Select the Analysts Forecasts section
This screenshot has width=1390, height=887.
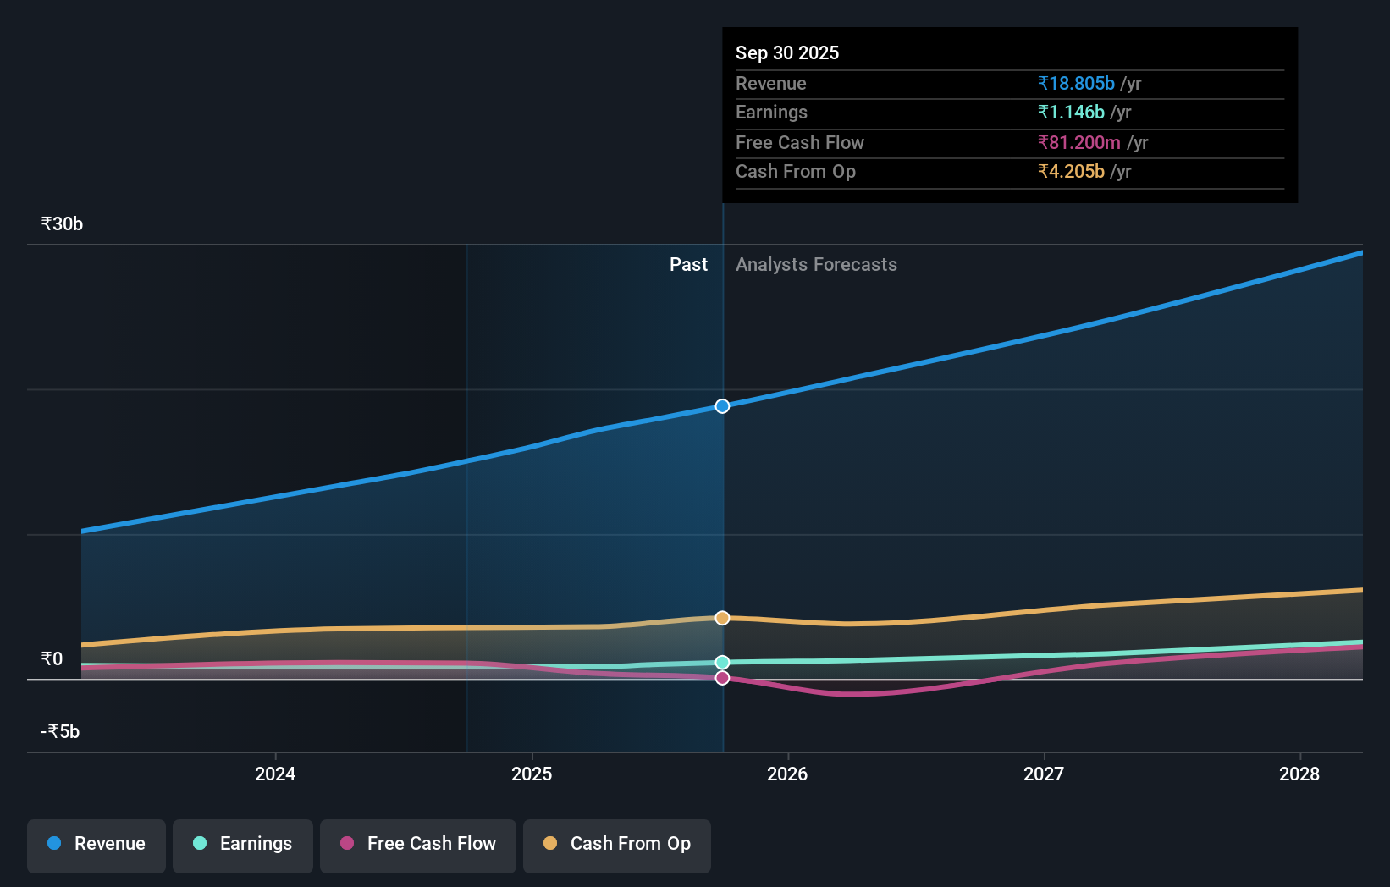click(x=816, y=264)
